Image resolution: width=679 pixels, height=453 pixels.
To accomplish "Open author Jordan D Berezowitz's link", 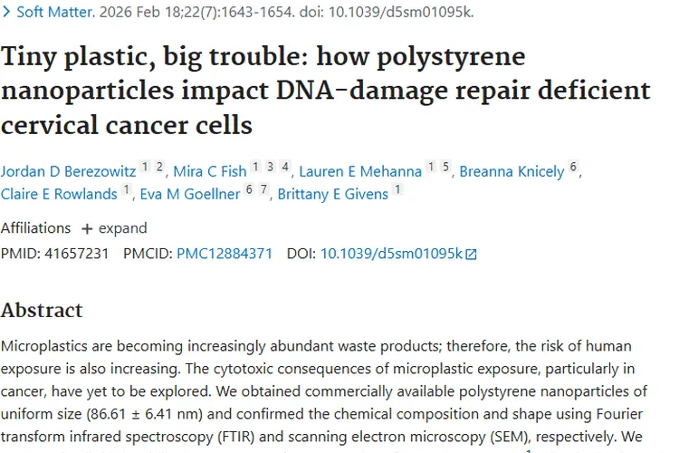I will 71,171.
